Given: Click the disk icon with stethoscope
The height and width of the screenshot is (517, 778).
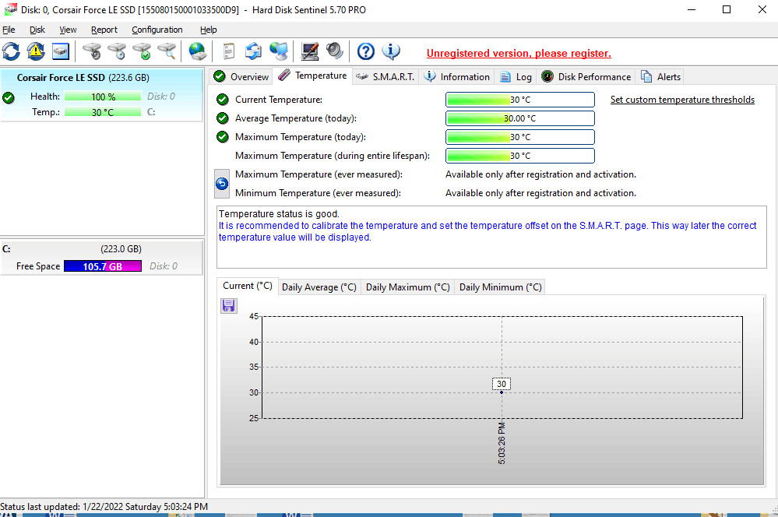Looking at the screenshot, I should click(x=92, y=51).
